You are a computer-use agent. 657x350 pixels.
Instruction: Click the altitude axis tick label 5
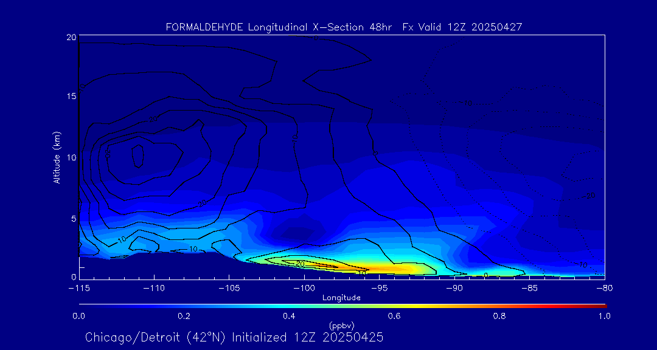74,219
